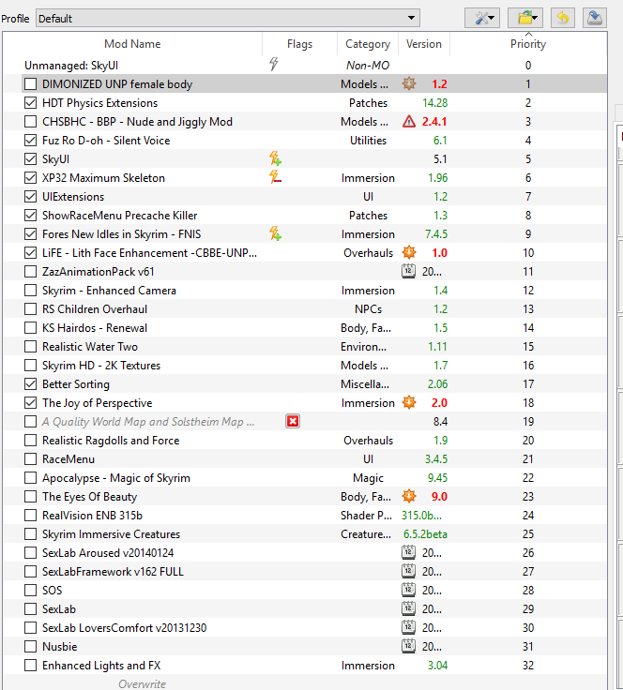Uncheck the SkyUI mod checkbox
Screen dimensions: 623x690
(x=30, y=158)
